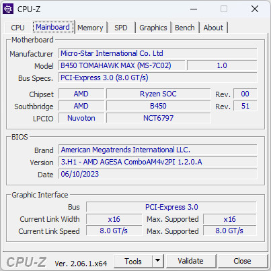
Task: Click the model revision value 1.0
Action: tap(222, 65)
